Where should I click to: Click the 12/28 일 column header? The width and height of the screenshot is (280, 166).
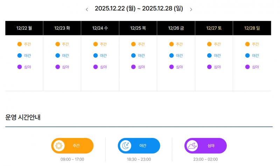point(252,28)
